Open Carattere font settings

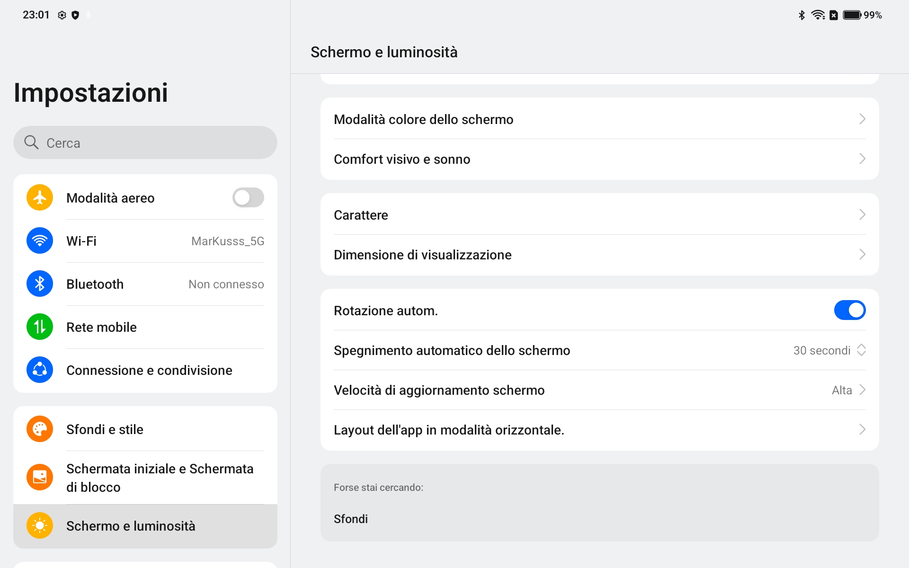[599, 214]
